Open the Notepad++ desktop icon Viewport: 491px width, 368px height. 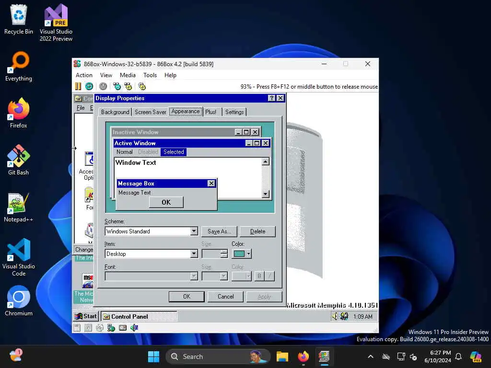(19, 207)
